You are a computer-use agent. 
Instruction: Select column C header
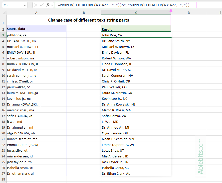coord(136,13)
